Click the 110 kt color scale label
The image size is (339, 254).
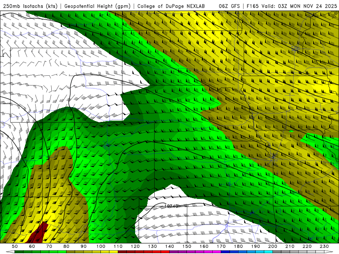click(x=118, y=246)
